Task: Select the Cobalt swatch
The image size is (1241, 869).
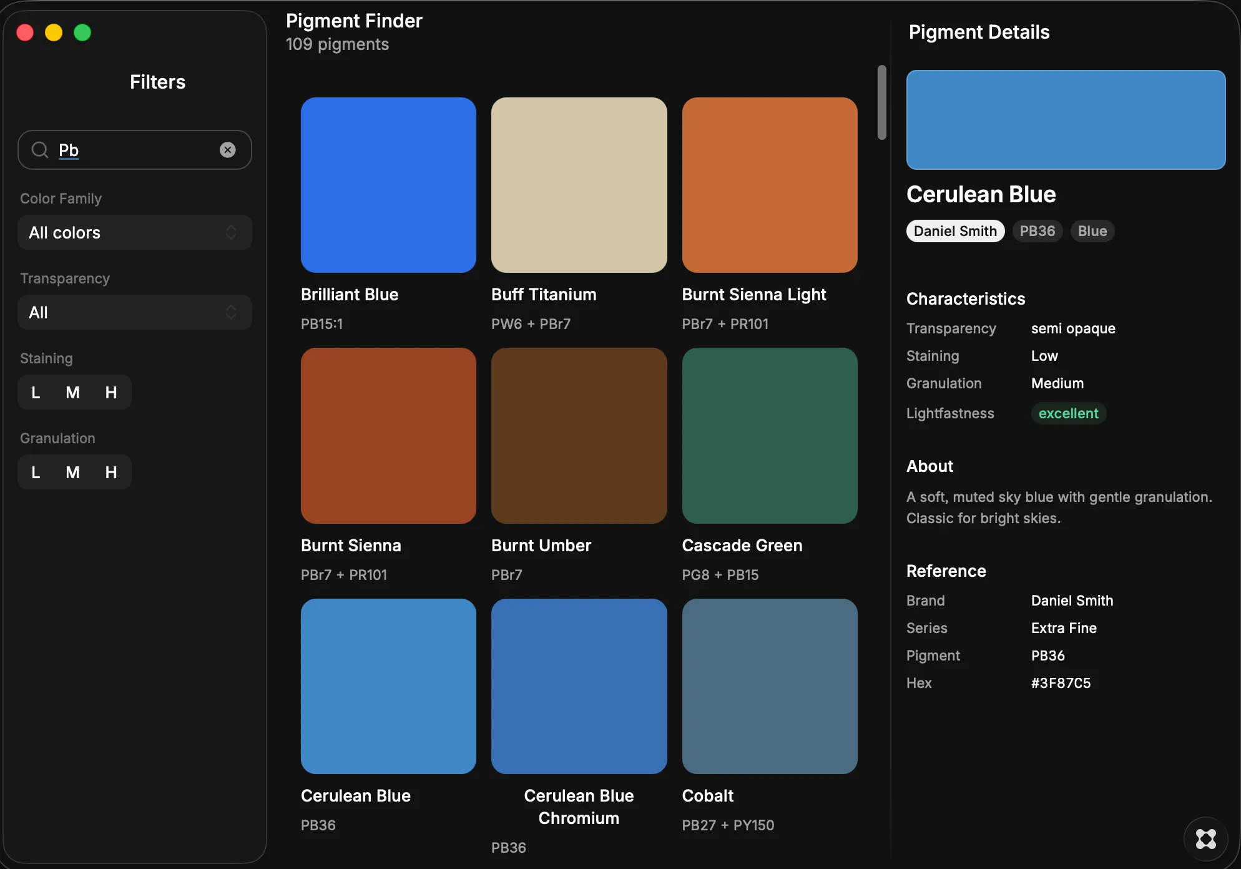Action: 770,686
